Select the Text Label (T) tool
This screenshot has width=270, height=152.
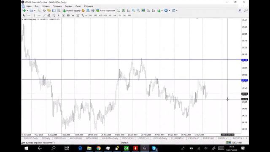(63, 15)
